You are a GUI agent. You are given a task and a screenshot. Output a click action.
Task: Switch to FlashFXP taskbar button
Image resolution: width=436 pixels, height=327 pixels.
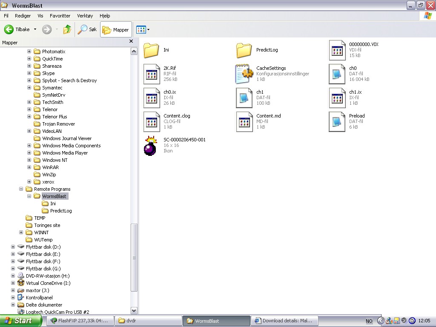80,321
